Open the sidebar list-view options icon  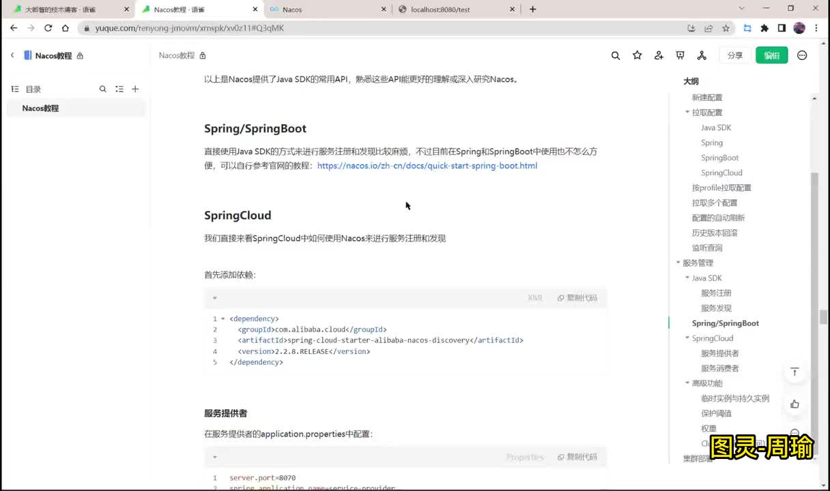tap(119, 89)
